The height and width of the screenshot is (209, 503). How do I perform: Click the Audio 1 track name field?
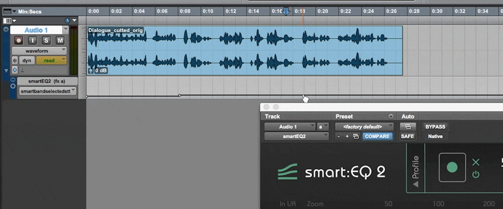[x=36, y=30]
